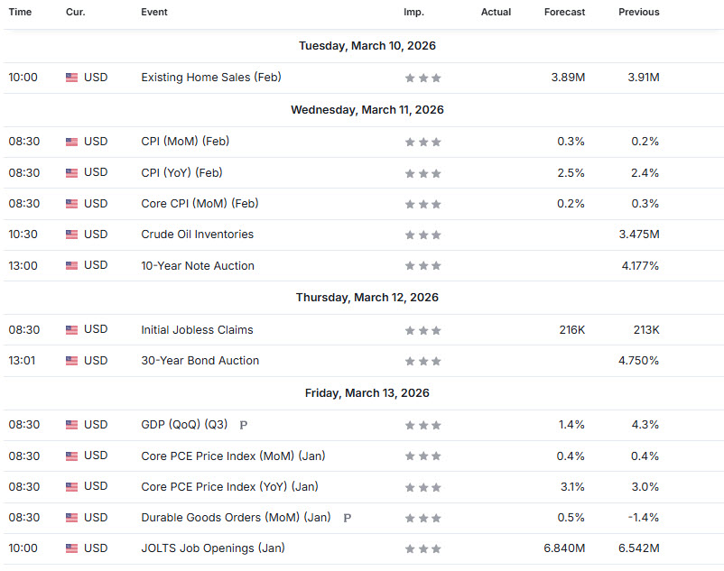
Task: Click the US flag in 10-Year Note Auction row
Action: (x=71, y=266)
